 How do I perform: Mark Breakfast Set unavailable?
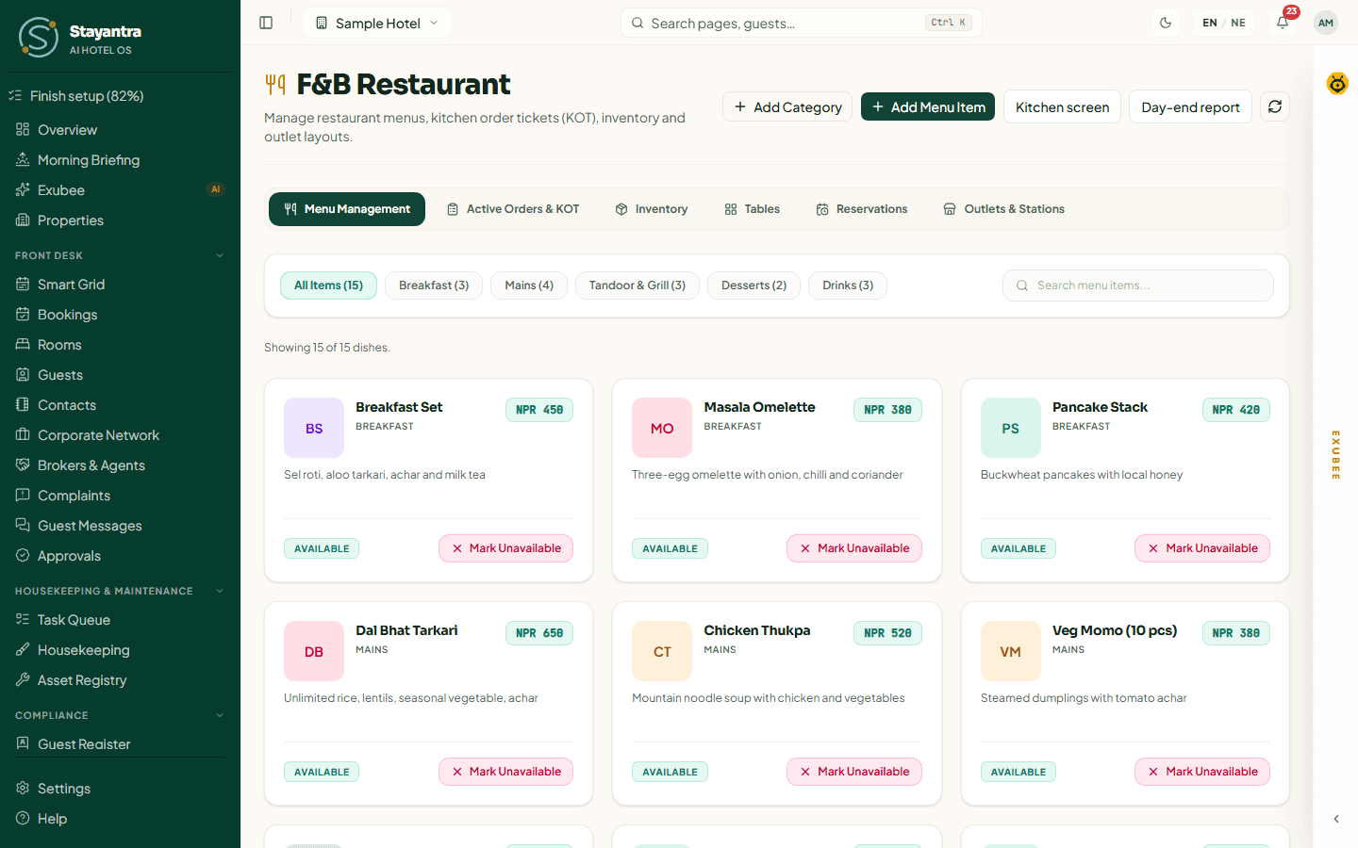pyautogui.click(x=505, y=548)
